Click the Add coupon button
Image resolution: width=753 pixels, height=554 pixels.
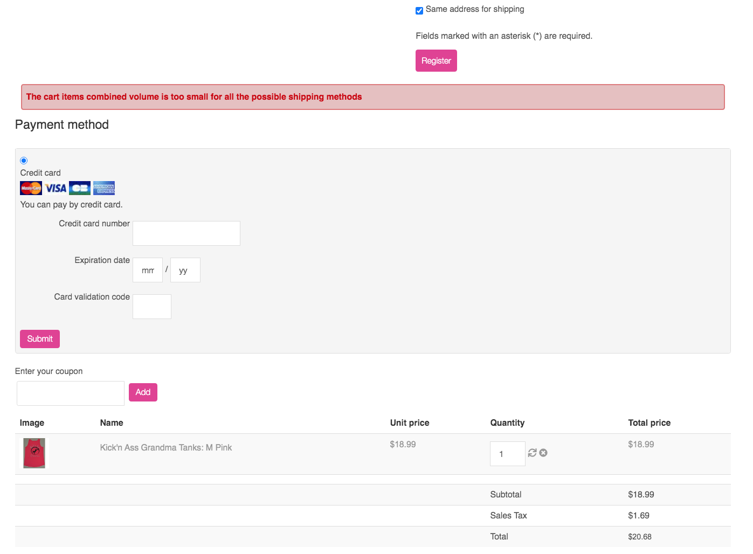pos(143,392)
